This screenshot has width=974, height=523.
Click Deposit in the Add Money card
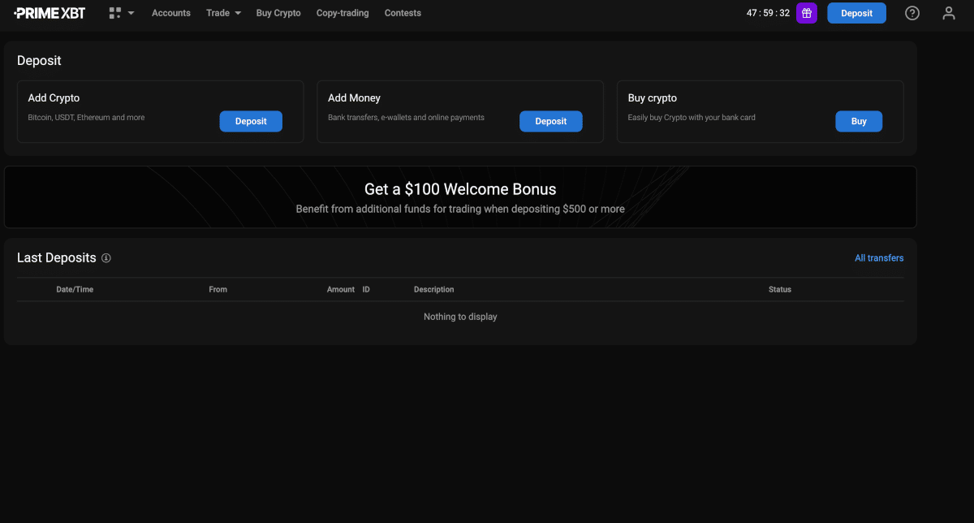click(x=551, y=121)
